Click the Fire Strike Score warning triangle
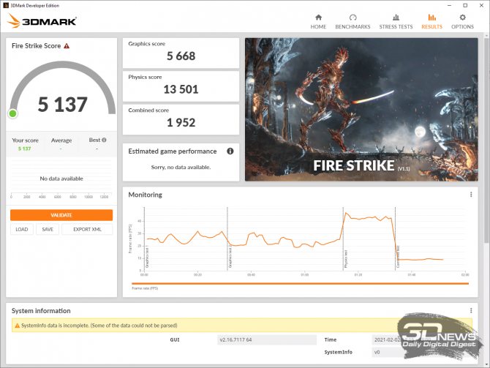Image resolution: width=490 pixels, height=368 pixels. (x=67, y=46)
